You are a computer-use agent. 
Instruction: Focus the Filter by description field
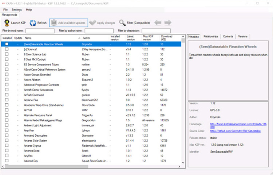(156, 31)
